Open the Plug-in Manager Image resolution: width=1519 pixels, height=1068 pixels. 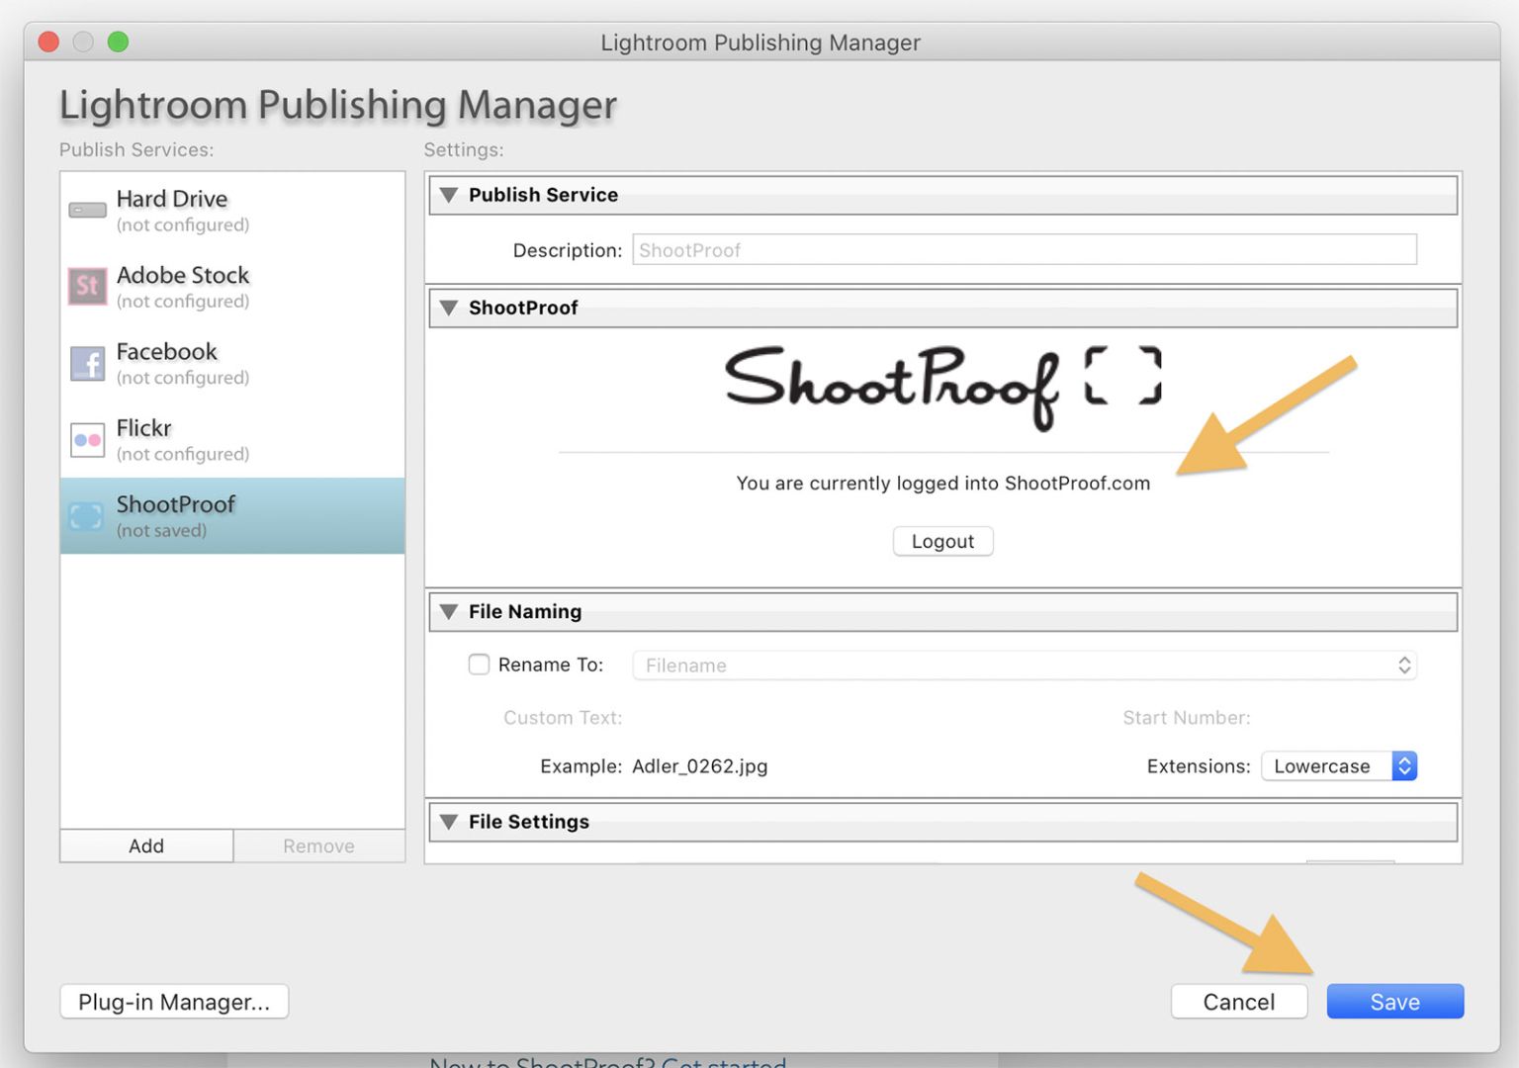pyautogui.click(x=173, y=1001)
